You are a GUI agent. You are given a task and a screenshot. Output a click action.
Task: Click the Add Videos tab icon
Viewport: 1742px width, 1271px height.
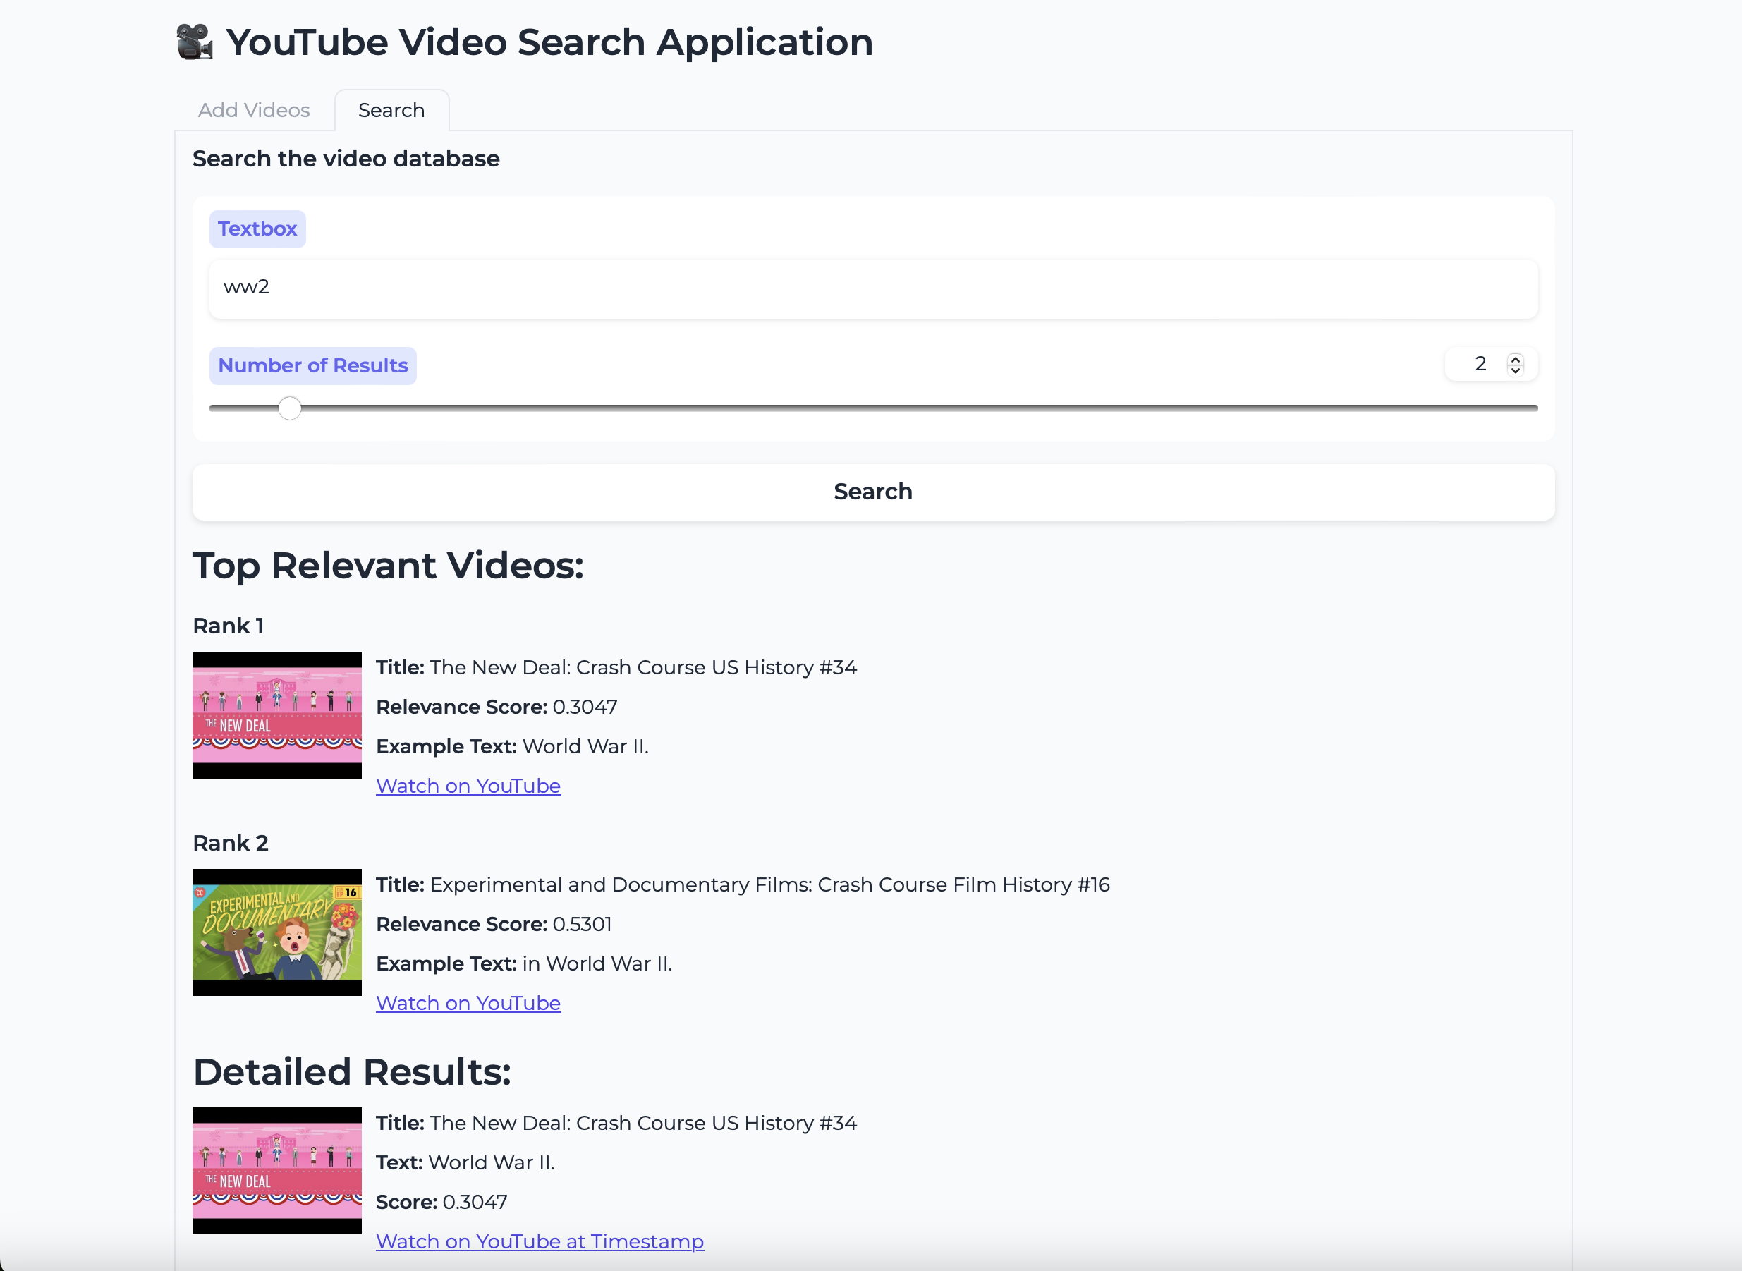click(255, 109)
